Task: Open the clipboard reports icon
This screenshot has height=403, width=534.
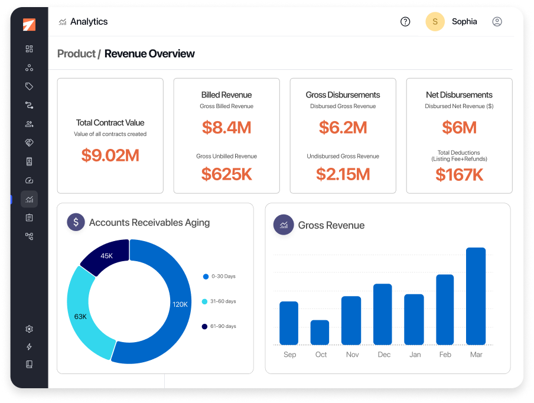Action: [29, 217]
